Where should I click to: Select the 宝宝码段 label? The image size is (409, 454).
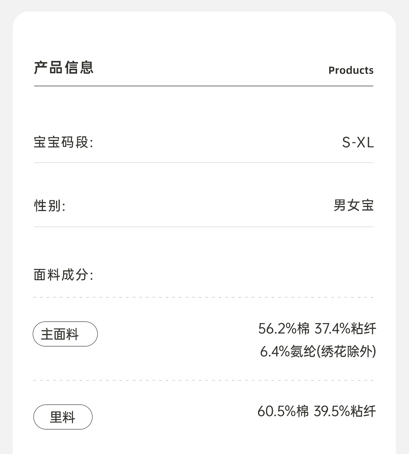point(63,143)
